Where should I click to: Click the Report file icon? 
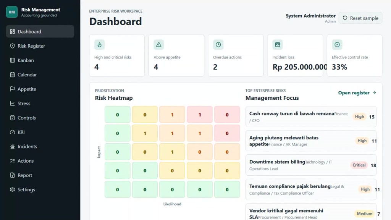[12, 175]
